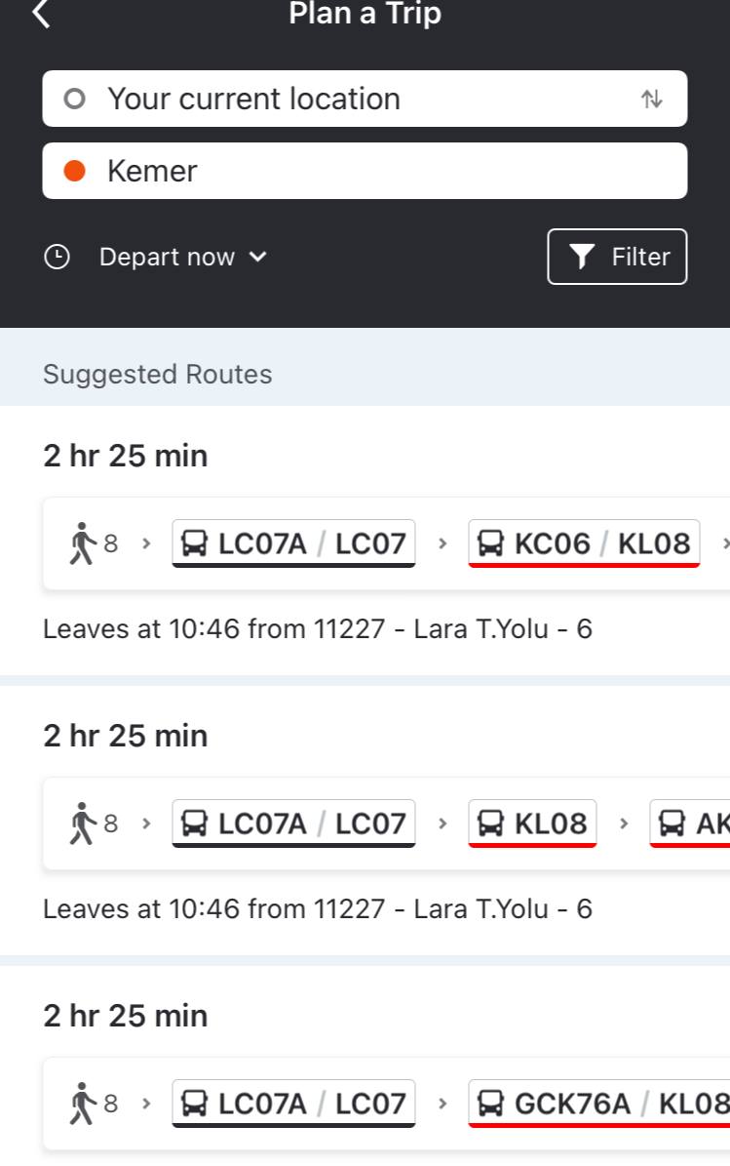The image size is (730, 1166).
Task: Select the GCK76A / KL08 bus chip
Action: pos(599,1104)
